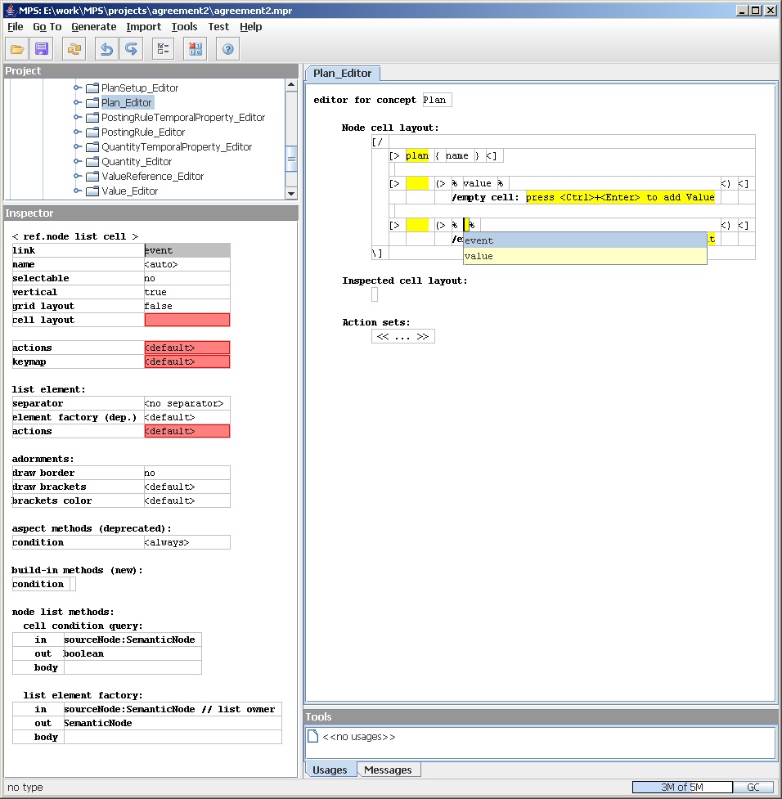Click the Save floppy disk icon

click(42, 49)
